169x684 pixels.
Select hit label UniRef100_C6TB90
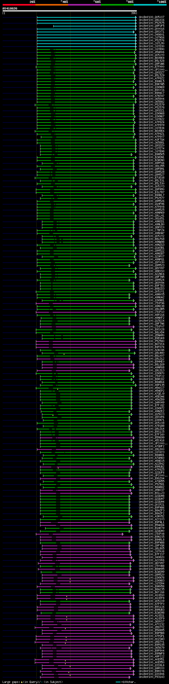tap(152, 49)
